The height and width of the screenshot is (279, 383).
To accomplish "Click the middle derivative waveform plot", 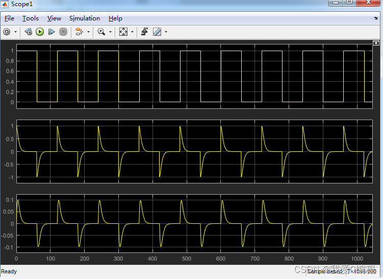I will click(194, 151).
